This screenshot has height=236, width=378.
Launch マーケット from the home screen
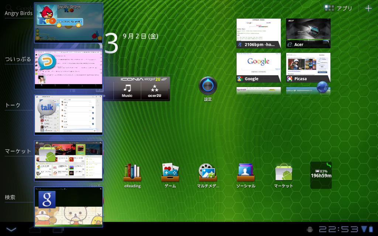283,176
